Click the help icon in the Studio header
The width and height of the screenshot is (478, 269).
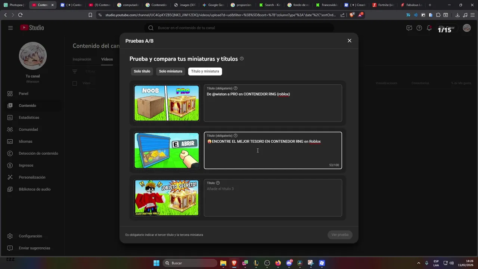(419, 28)
